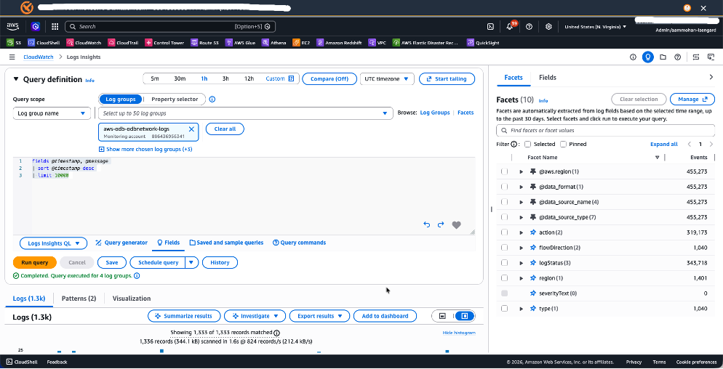
Task: Expand the @data_source_type facet row
Action: coord(521,217)
